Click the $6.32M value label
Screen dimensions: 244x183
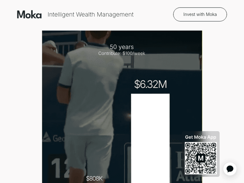coord(151,84)
